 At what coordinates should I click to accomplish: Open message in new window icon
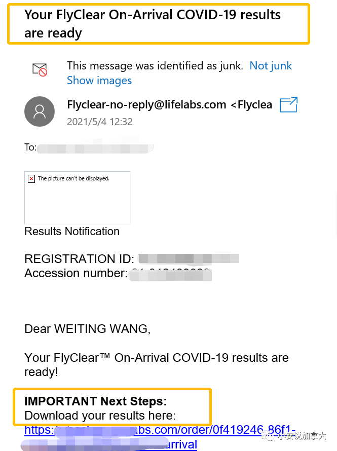pos(288,105)
